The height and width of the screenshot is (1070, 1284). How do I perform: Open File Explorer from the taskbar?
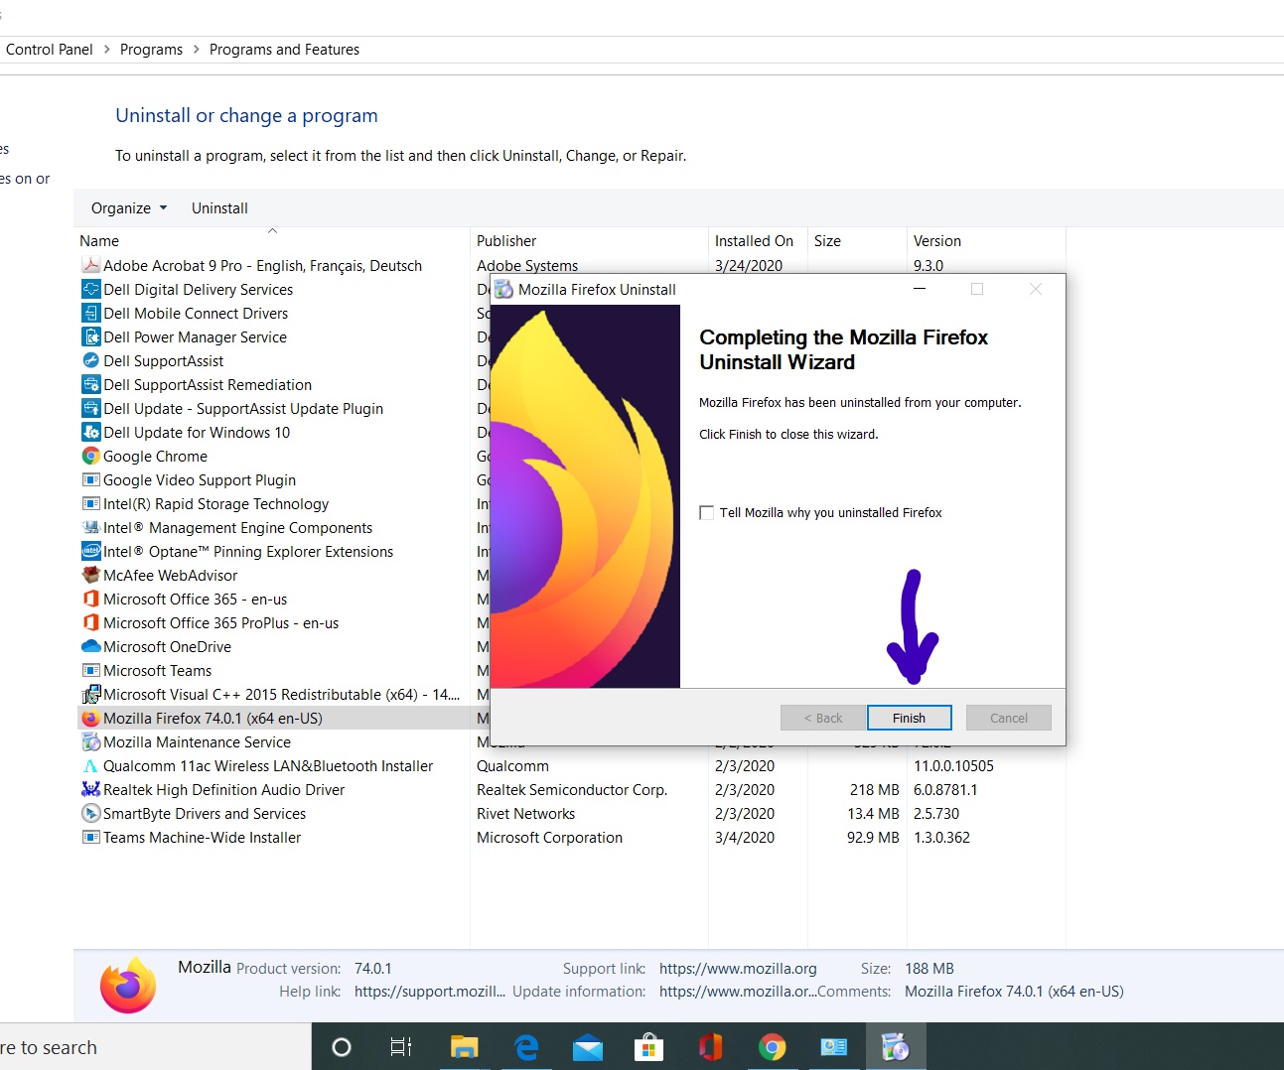464,1046
